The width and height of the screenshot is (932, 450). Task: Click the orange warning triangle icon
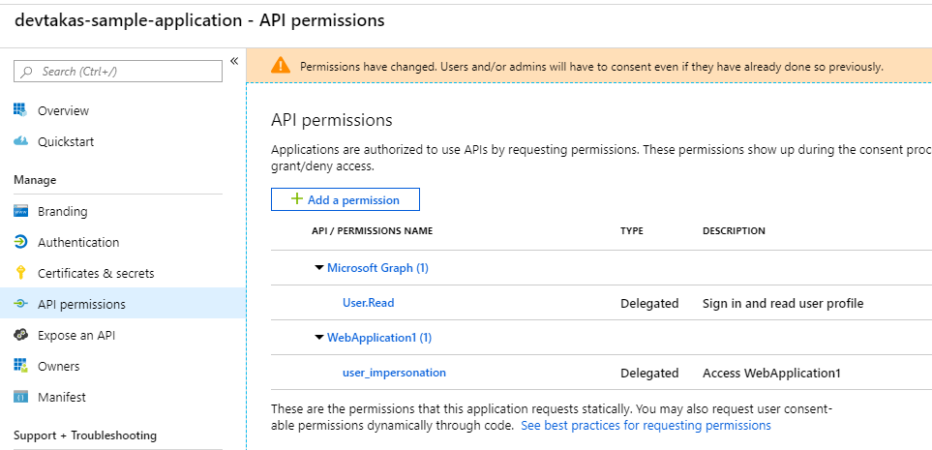pos(280,66)
